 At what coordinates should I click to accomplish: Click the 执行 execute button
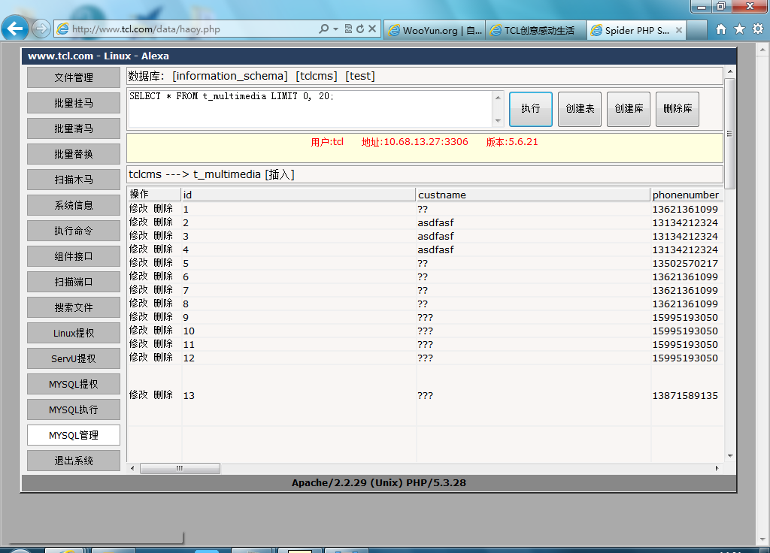[x=530, y=109]
